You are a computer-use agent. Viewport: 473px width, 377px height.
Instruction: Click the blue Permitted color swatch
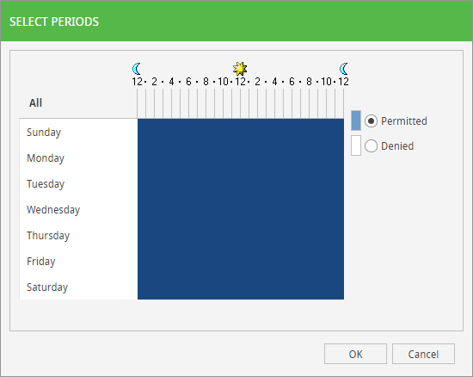click(356, 121)
